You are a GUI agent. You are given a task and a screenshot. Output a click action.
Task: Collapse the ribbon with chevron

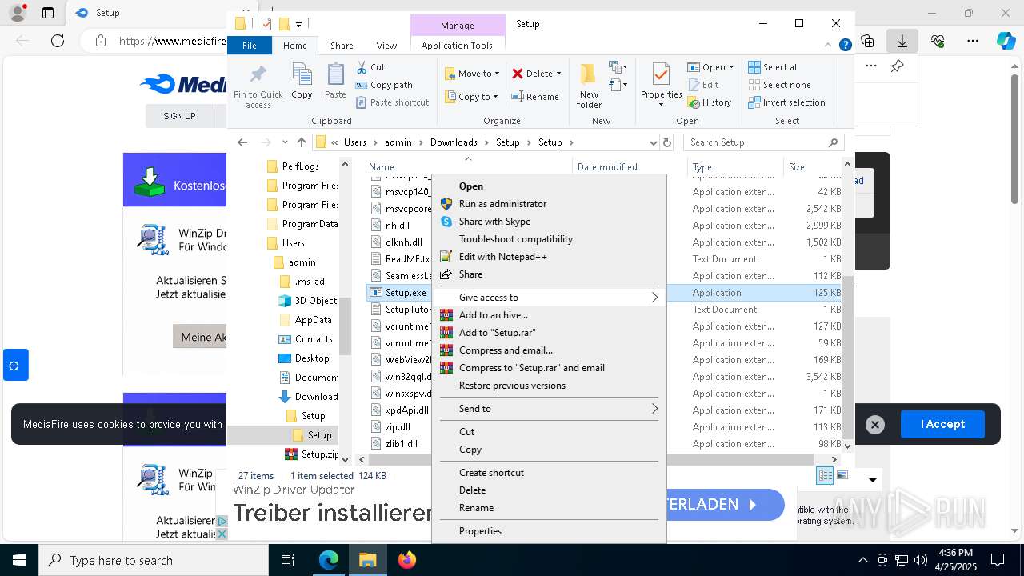(830, 46)
